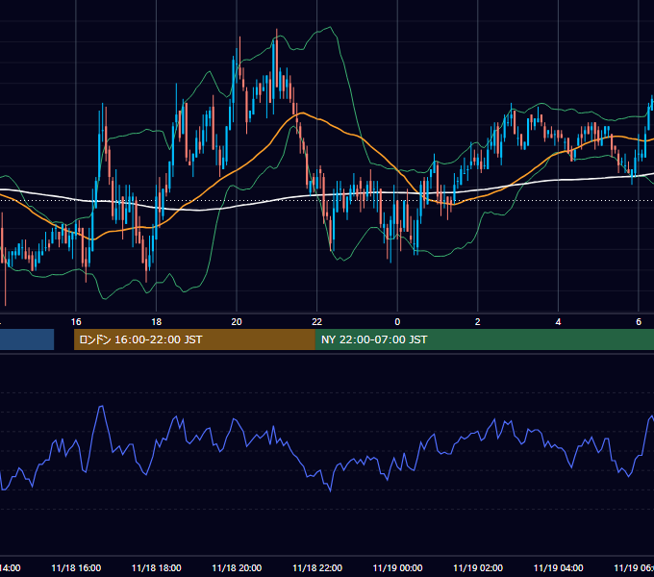
Task: Click the London 16:00-22:00 JST session bar
Action: pyautogui.click(x=194, y=339)
